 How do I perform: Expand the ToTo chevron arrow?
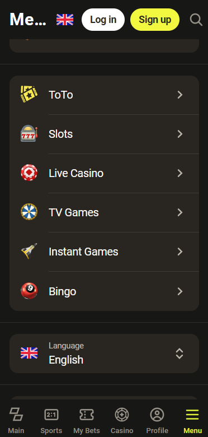pyautogui.click(x=180, y=95)
